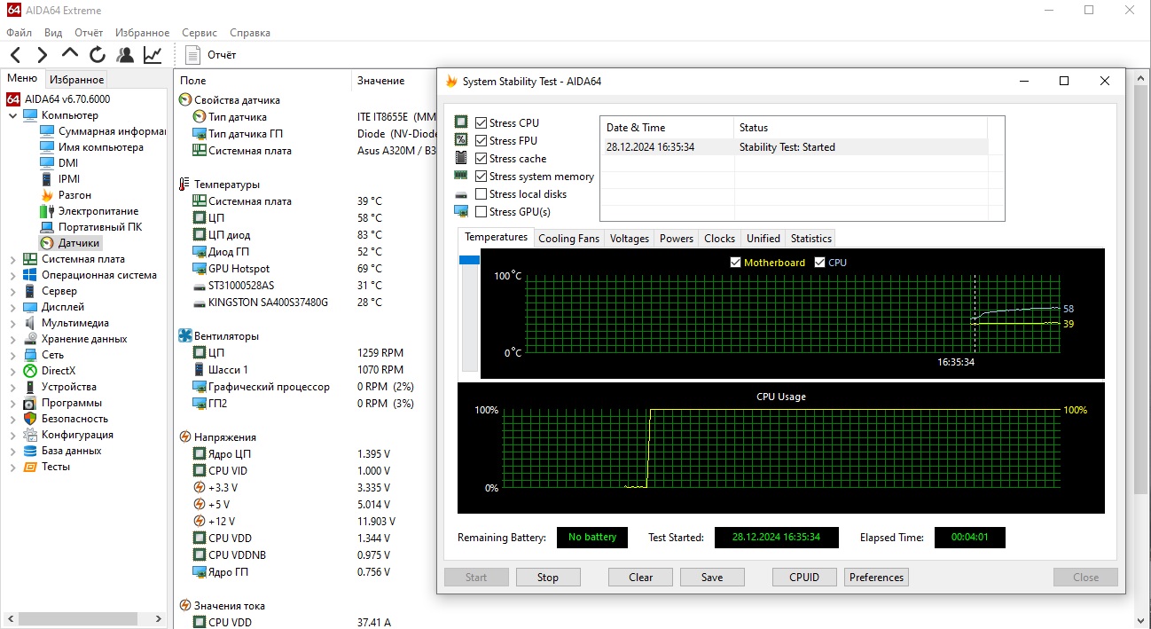The width and height of the screenshot is (1151, 629).
Task: Open Разгон overclock entry with flame icon
Action: (66, 195)
